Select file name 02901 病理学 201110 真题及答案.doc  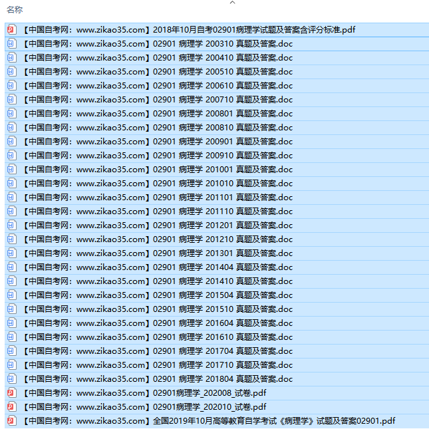tap(223, 212)
